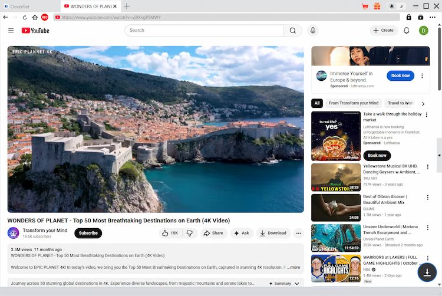Viewport: 442px width, 296px height.
Task: Click Lufthansa blue 'Book now' button
Action: (400, 75)
